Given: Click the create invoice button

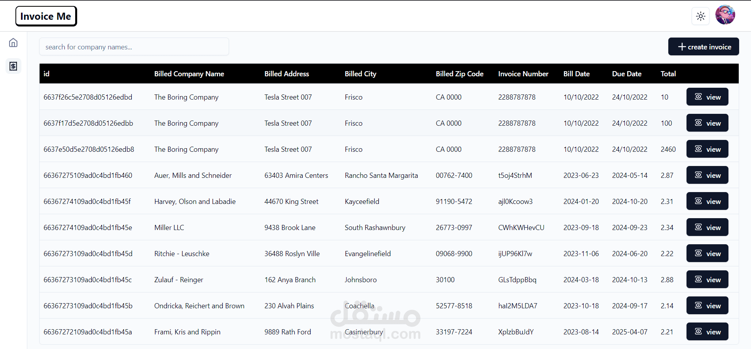Looking at the screenshot, I should click(x=704, y=47).
